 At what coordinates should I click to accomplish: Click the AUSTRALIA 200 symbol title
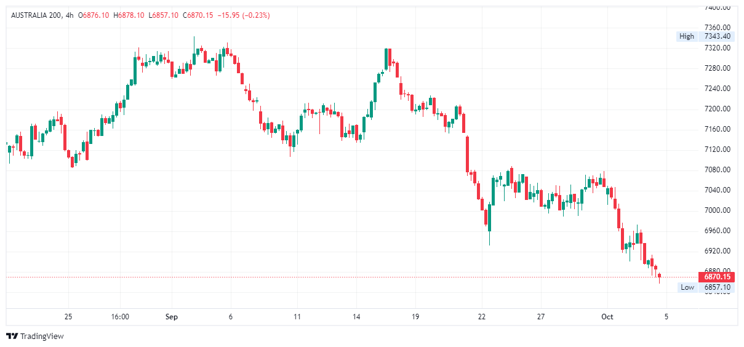point(36,15)
